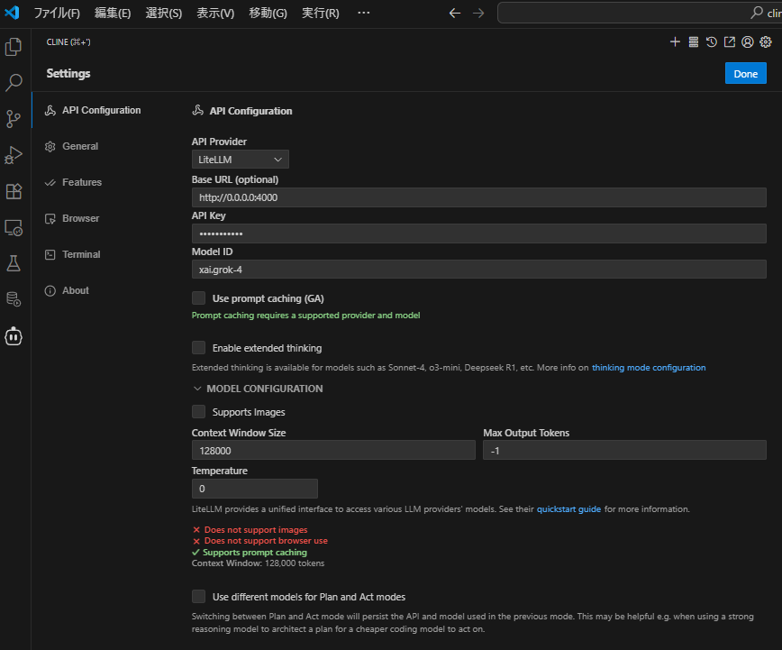Open the Run and Debug view icon
Screen dimensions: 782x650
click(14, 155)
